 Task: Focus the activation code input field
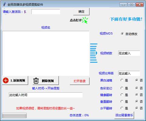[x=46, y=12]
